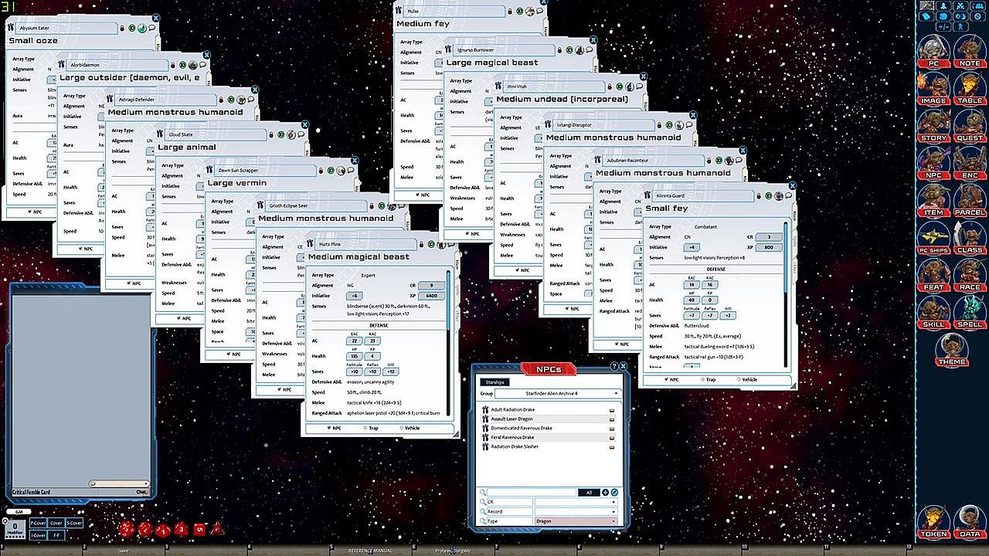The width and height of the screenshot is (989, 556).
Task: Click the QUEST sidebar icon
Action: (968, 125)
